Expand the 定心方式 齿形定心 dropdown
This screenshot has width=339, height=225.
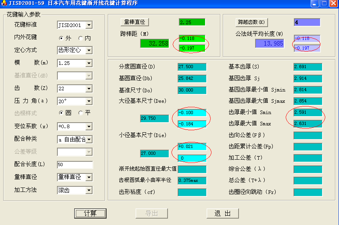point(89,50)
